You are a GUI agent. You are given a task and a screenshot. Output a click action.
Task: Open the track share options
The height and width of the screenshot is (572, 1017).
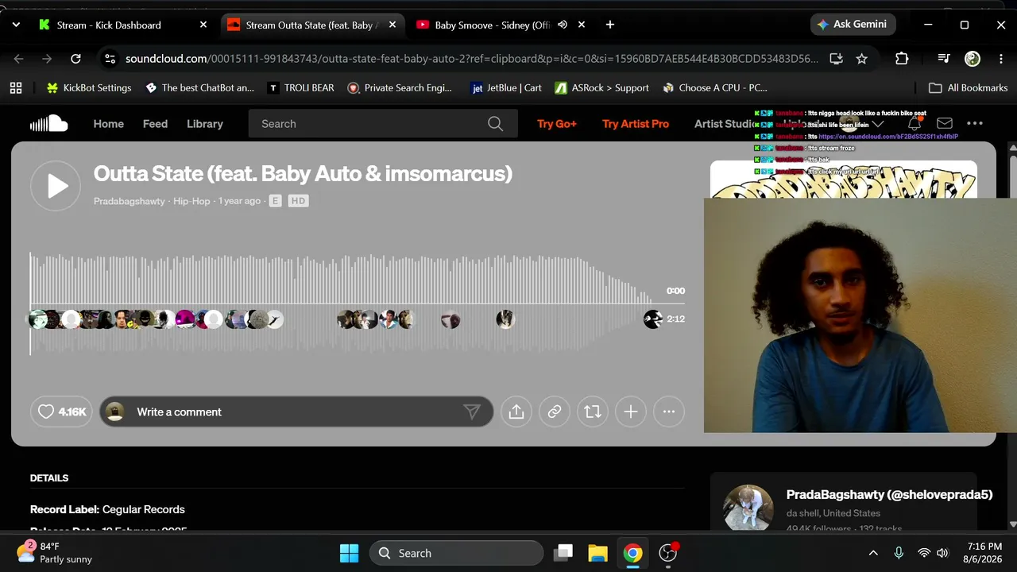[516, 412]
